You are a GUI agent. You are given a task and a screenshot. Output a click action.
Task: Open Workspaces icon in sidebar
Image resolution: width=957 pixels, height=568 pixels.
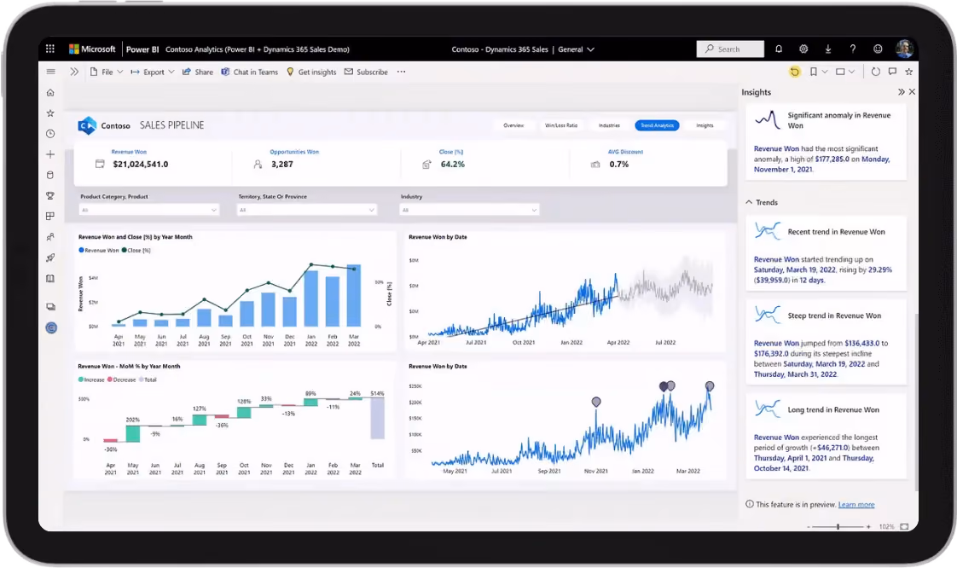pos(50,307)
